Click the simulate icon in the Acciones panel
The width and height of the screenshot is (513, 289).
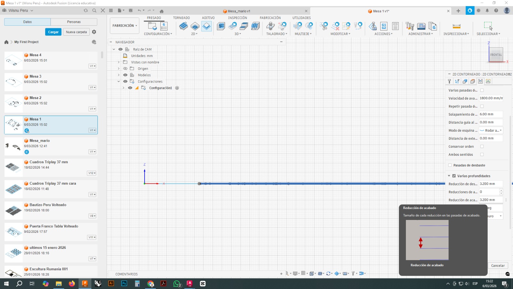pyautogui.click(x=372, y=26)
